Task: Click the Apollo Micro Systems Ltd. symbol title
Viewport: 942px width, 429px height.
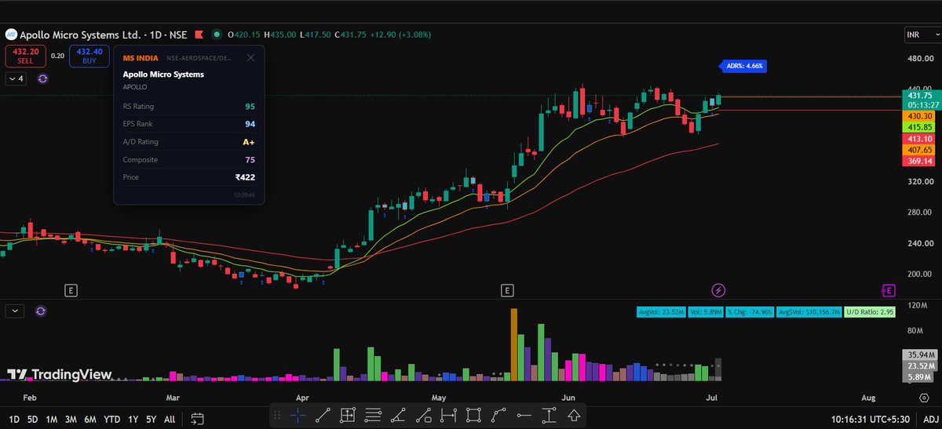Action: click(81, 35)
